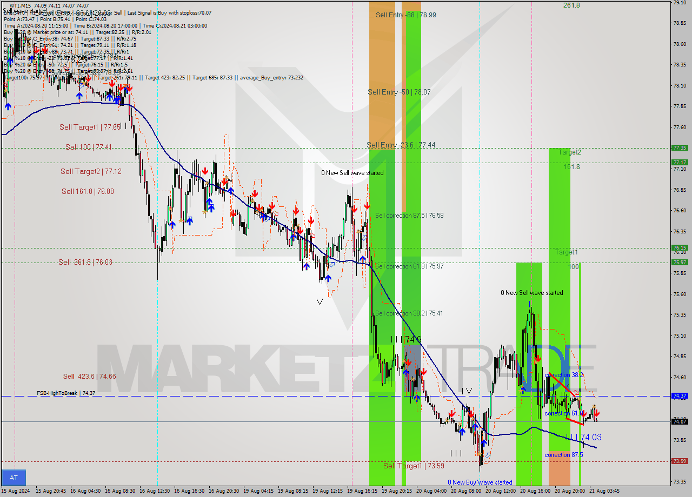
Task: Click the '21 Aug 03:45' time label
Action: [x=604, y=491]
